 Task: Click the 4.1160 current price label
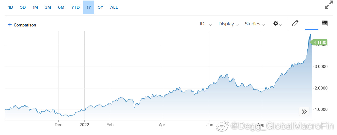point(319,43)
